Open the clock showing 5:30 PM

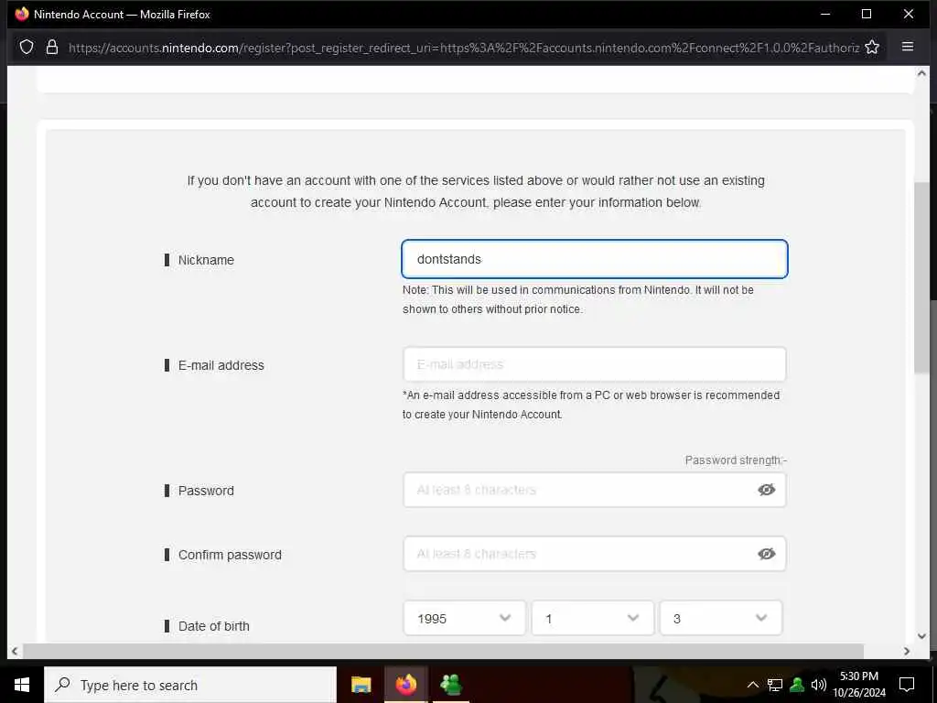(858, 685)
